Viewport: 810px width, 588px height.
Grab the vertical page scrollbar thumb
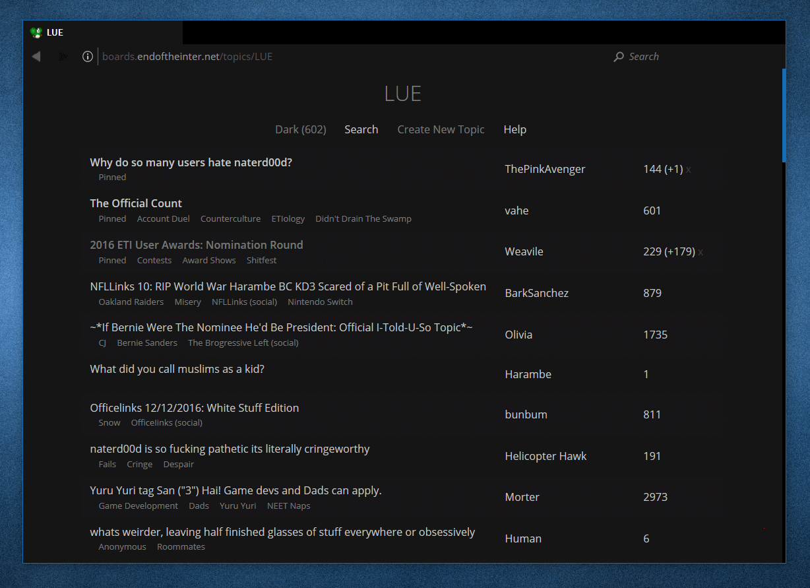(x=784, y=115)
